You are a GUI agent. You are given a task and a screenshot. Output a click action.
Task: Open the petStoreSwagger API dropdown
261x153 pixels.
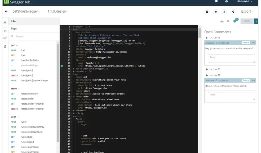26,11
